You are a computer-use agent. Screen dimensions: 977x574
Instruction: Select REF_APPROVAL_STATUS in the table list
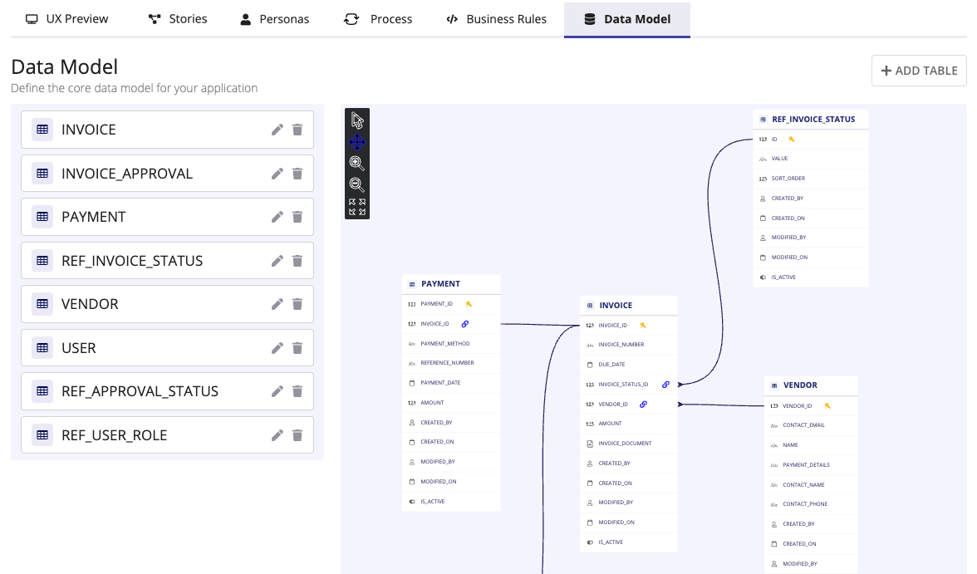tap(167, 391)
